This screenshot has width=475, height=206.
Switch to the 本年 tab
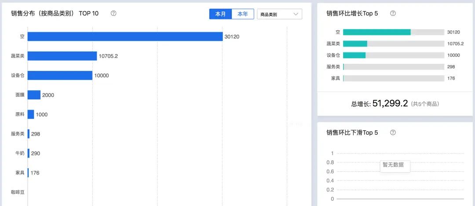243,14
